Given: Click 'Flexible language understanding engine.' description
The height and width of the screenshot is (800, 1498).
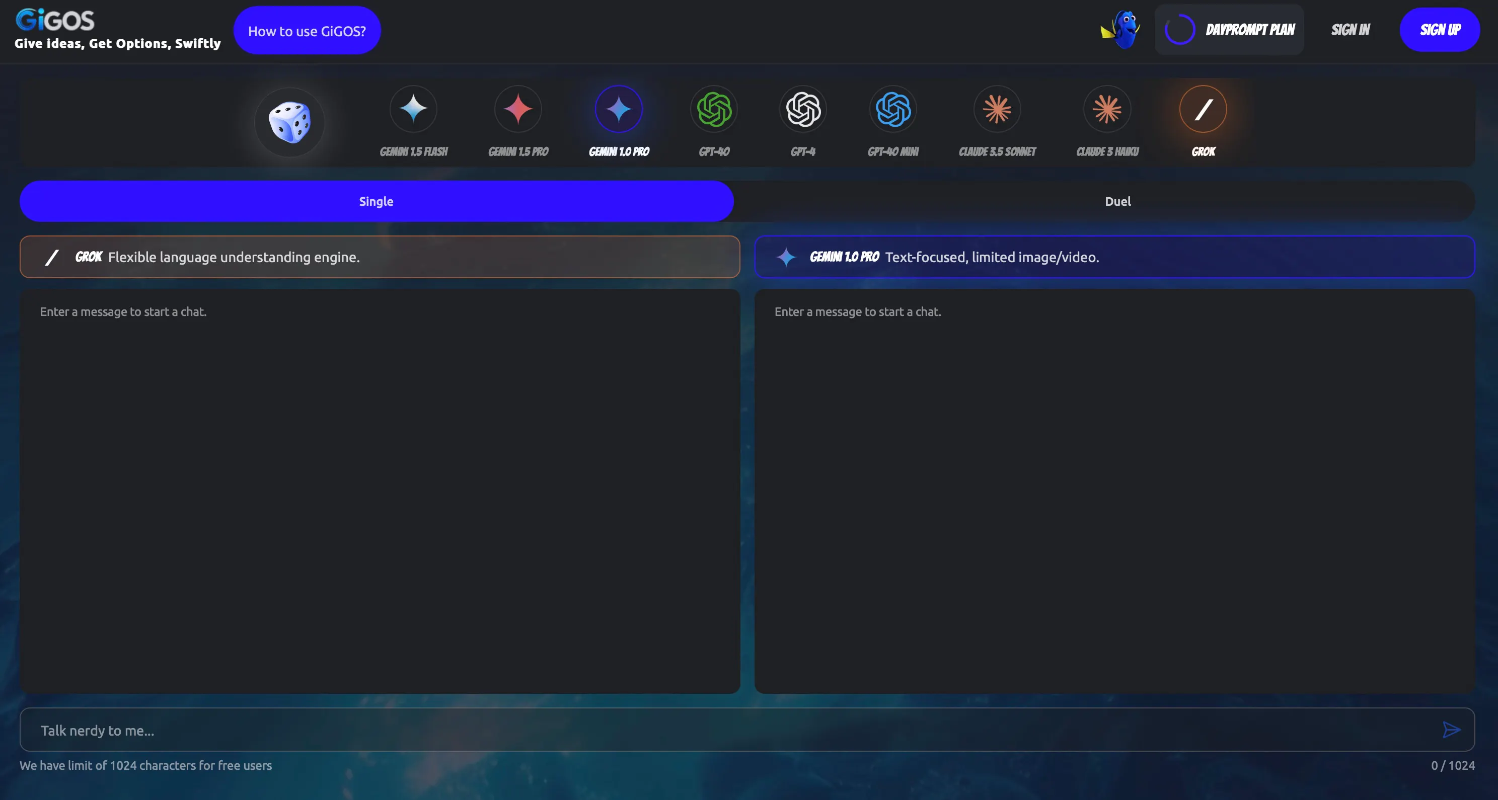Looking at the screenshot, I should (x=234, y=258).
